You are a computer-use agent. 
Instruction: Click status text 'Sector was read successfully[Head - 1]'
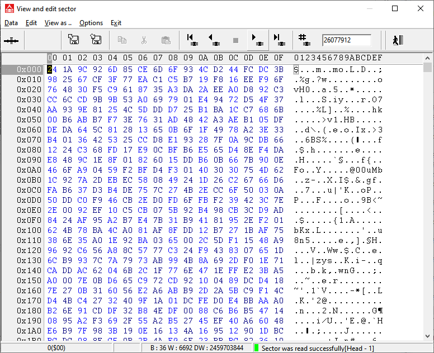318,349
